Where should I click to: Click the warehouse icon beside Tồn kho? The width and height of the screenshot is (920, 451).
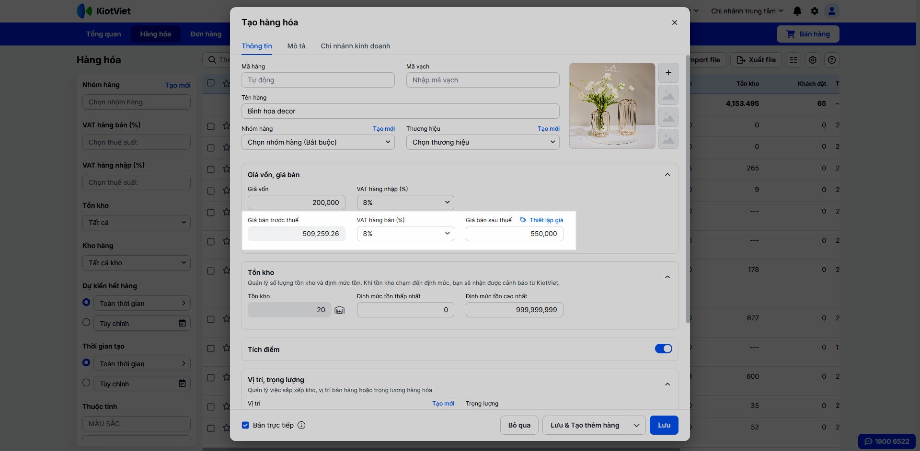pyautogui.click(x=339, y=310)
